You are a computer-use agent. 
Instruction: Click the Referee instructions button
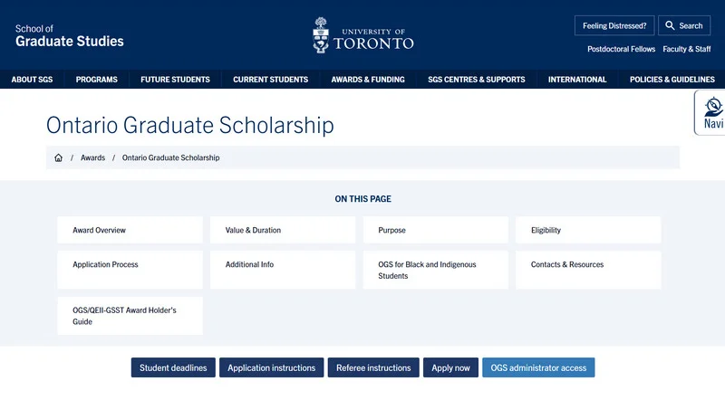click(x=373, y=367)
